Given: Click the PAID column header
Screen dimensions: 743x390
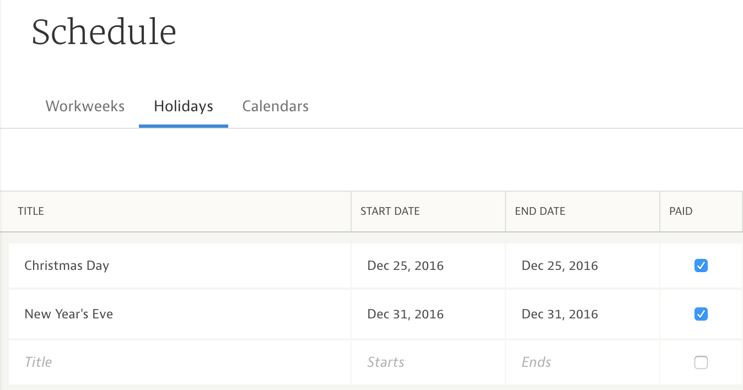Looking at the screenshot, I should click(681, 211).
